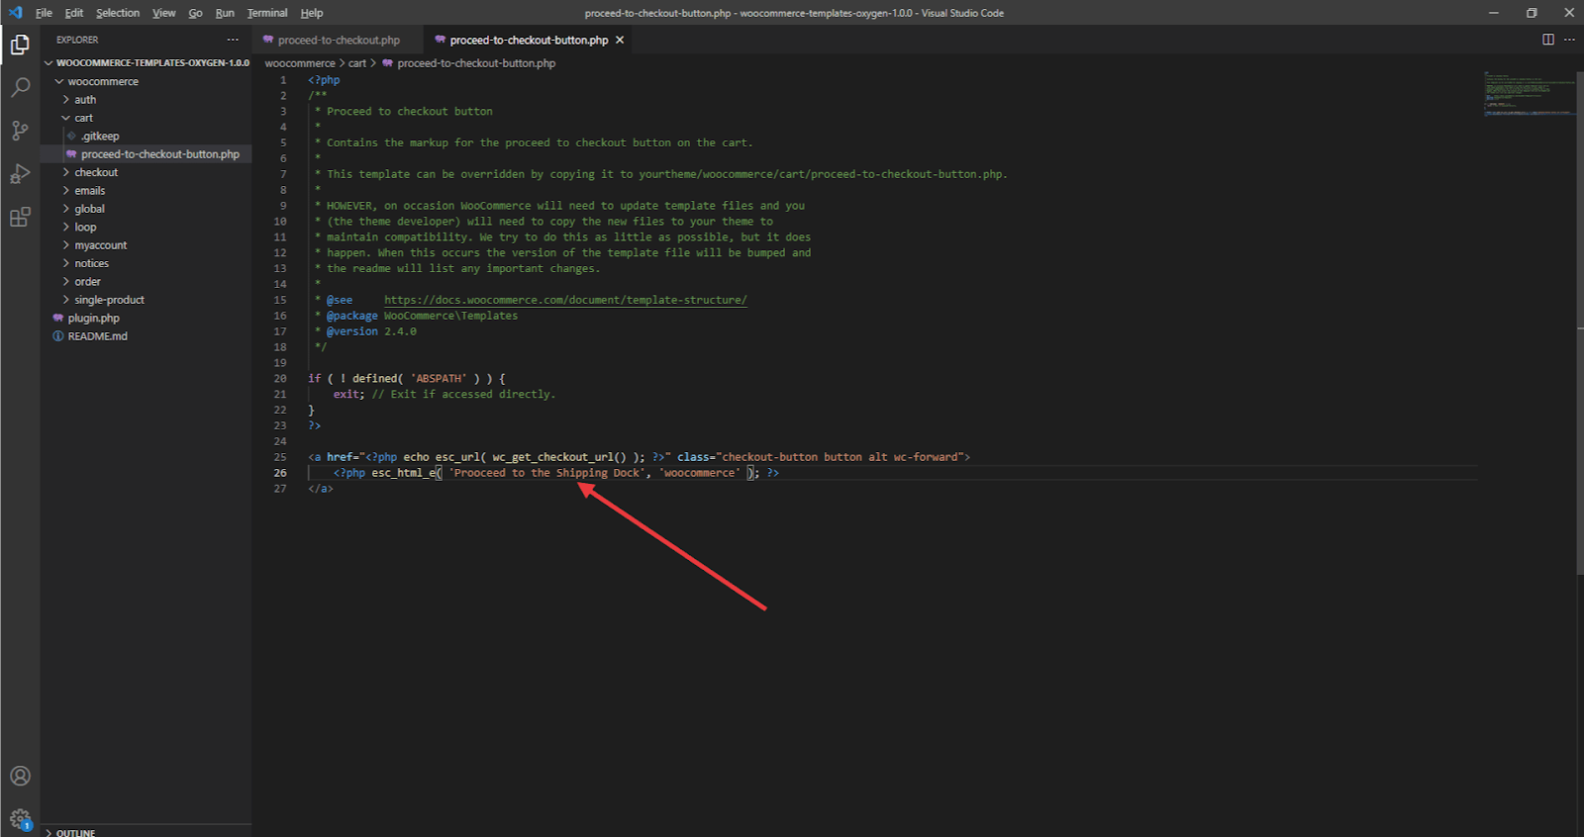Open the Search view in activity bar

click(x=20, y=88)
